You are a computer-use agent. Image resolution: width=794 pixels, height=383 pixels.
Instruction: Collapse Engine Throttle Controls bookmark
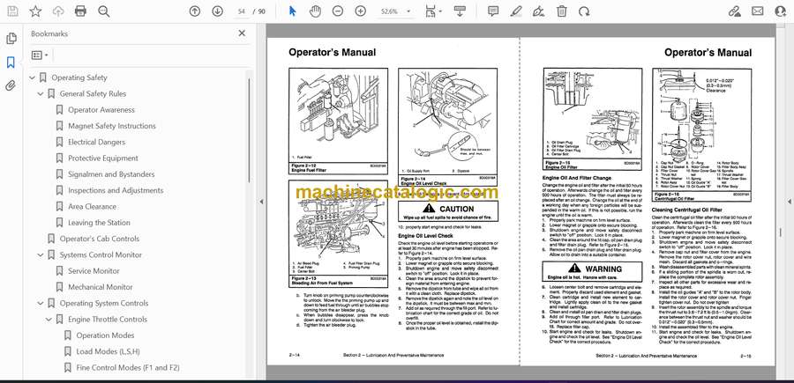[49, 320]
